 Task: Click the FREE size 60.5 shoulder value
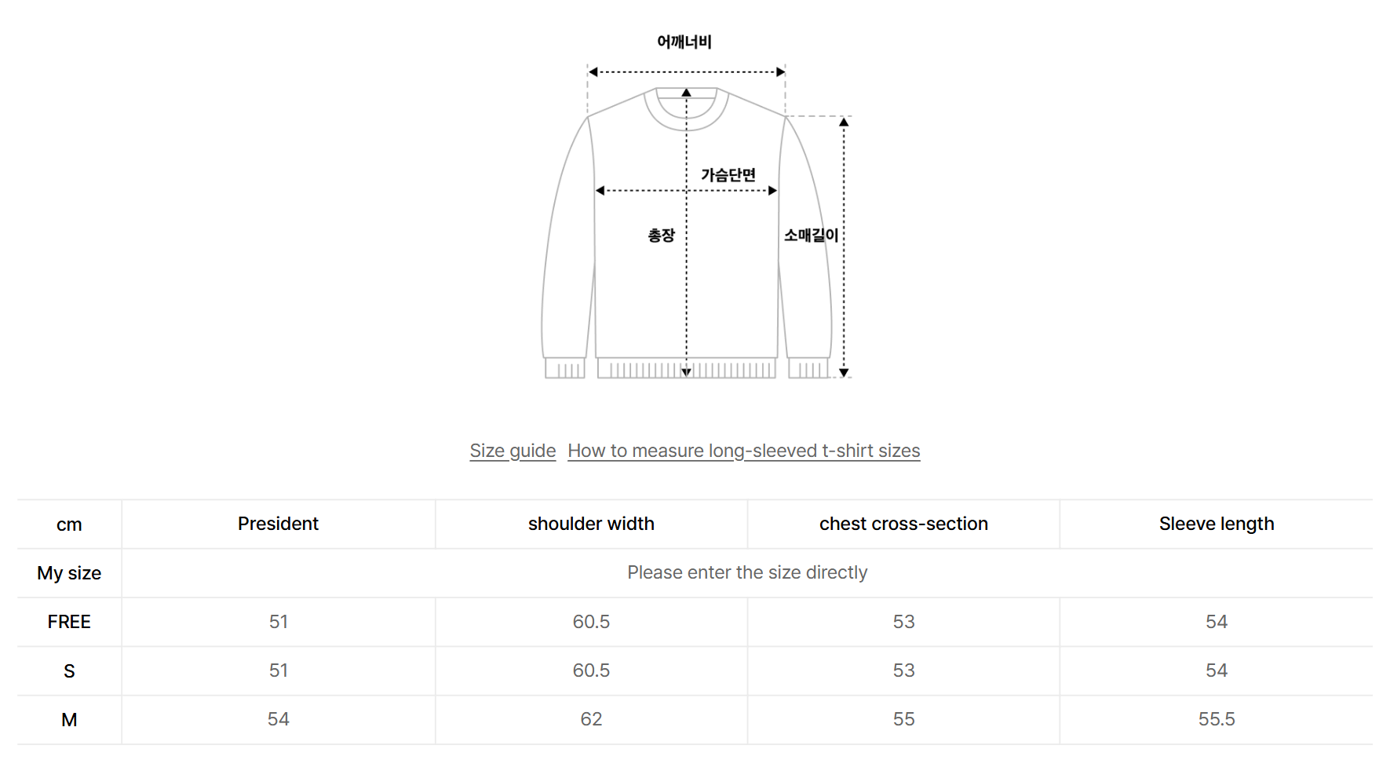pos(591,622)
